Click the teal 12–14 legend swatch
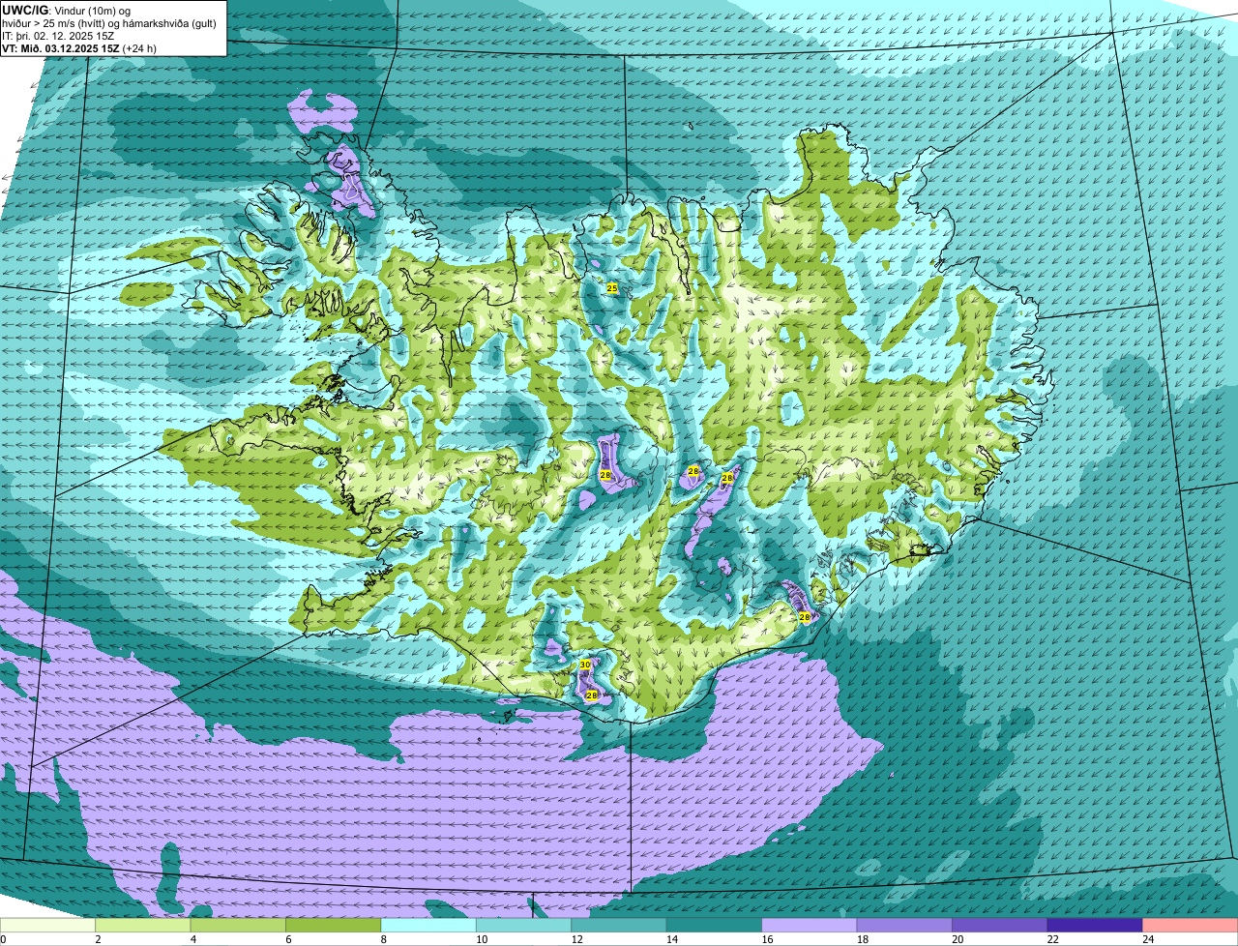The height and width of the screenshot is (946, 1238). pyautogui.click(x=619, y=926)
